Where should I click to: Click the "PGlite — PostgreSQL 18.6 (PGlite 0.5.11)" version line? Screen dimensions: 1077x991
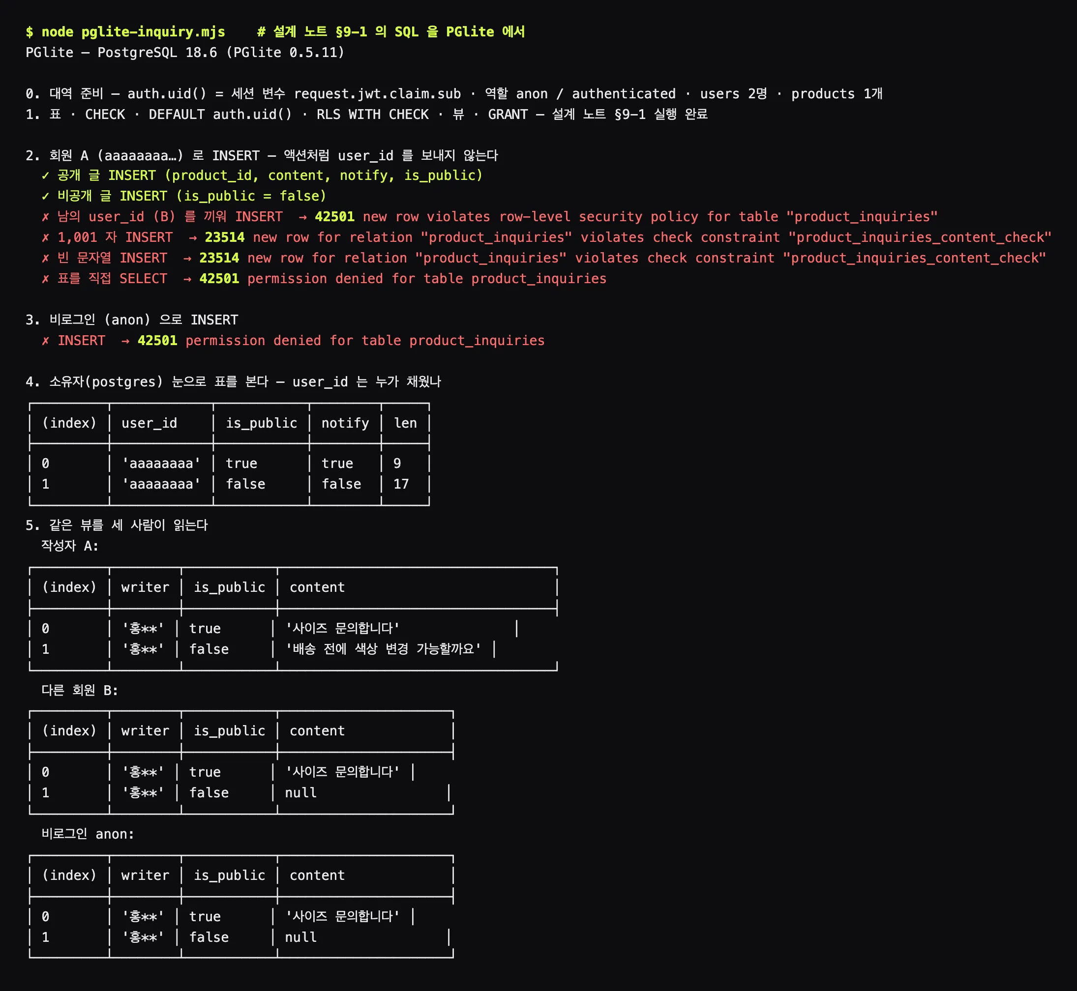pos(185,53)
